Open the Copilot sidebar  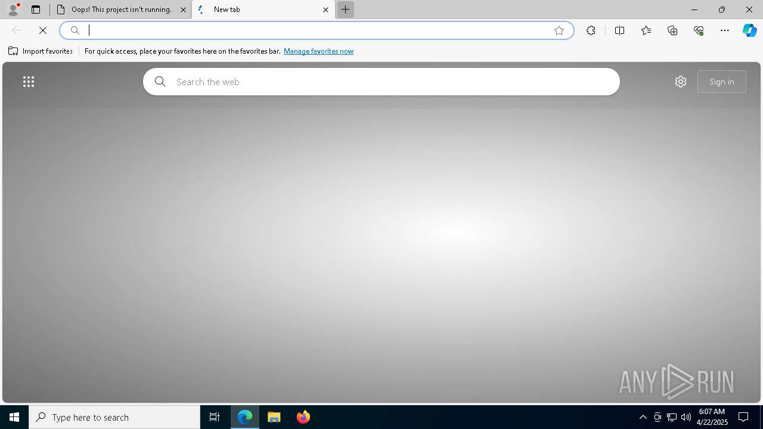click(750, 30)
